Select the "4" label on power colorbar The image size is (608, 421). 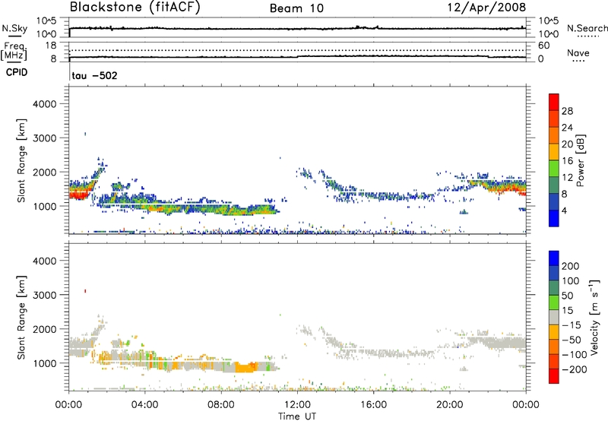coord(564,210)
